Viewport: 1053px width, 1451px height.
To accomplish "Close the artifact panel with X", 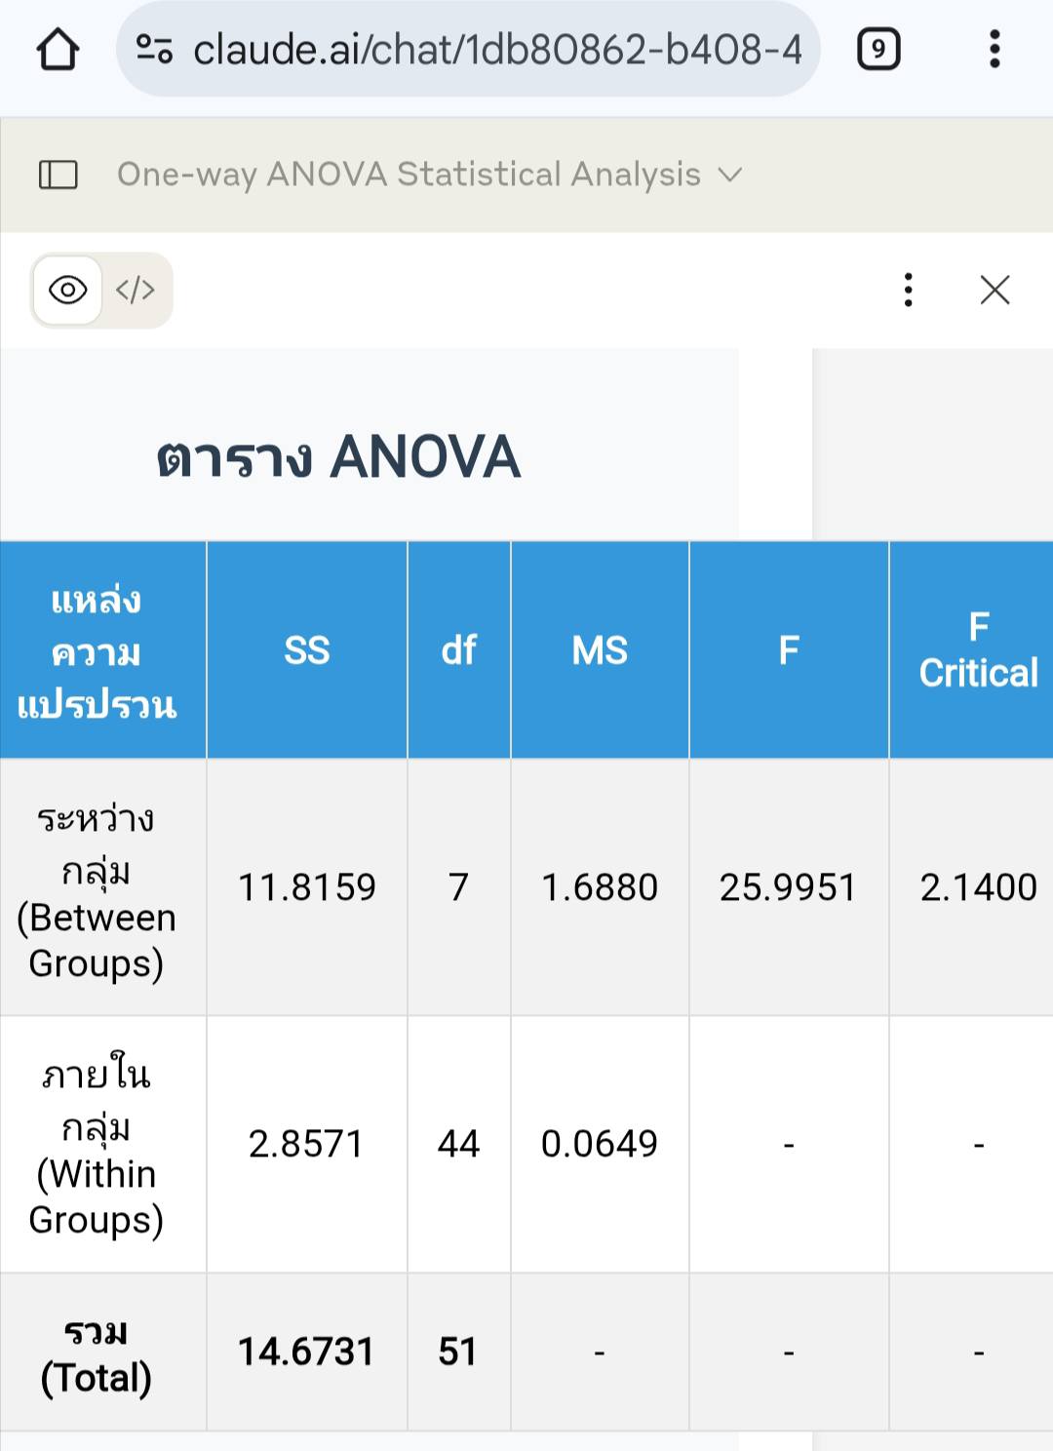I will [x=994, y=290].
